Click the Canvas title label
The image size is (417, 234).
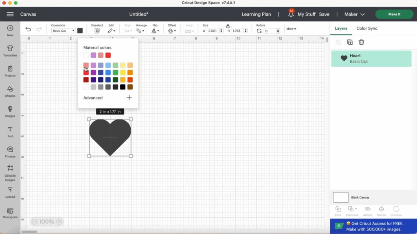point(28,14)
